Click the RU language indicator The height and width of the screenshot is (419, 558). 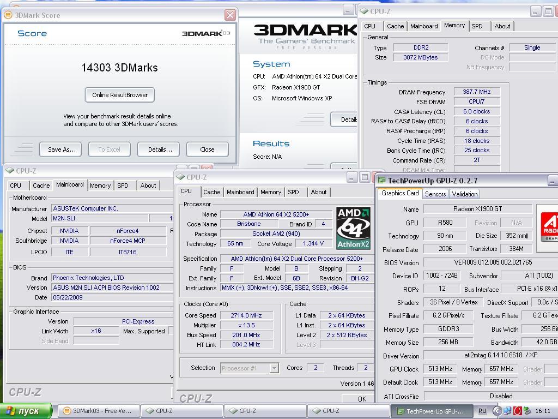(x=482, y=411)
